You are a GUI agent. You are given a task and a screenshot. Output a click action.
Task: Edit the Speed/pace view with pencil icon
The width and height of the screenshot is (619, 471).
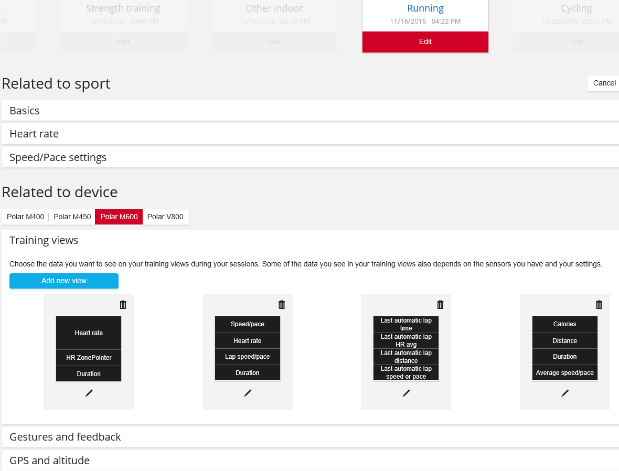[x=248, y=393]
